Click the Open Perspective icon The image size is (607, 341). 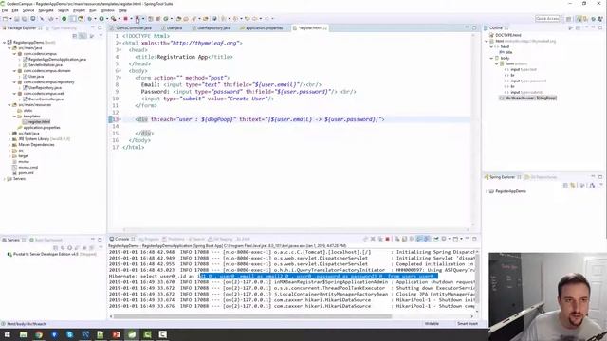point(569,19)
